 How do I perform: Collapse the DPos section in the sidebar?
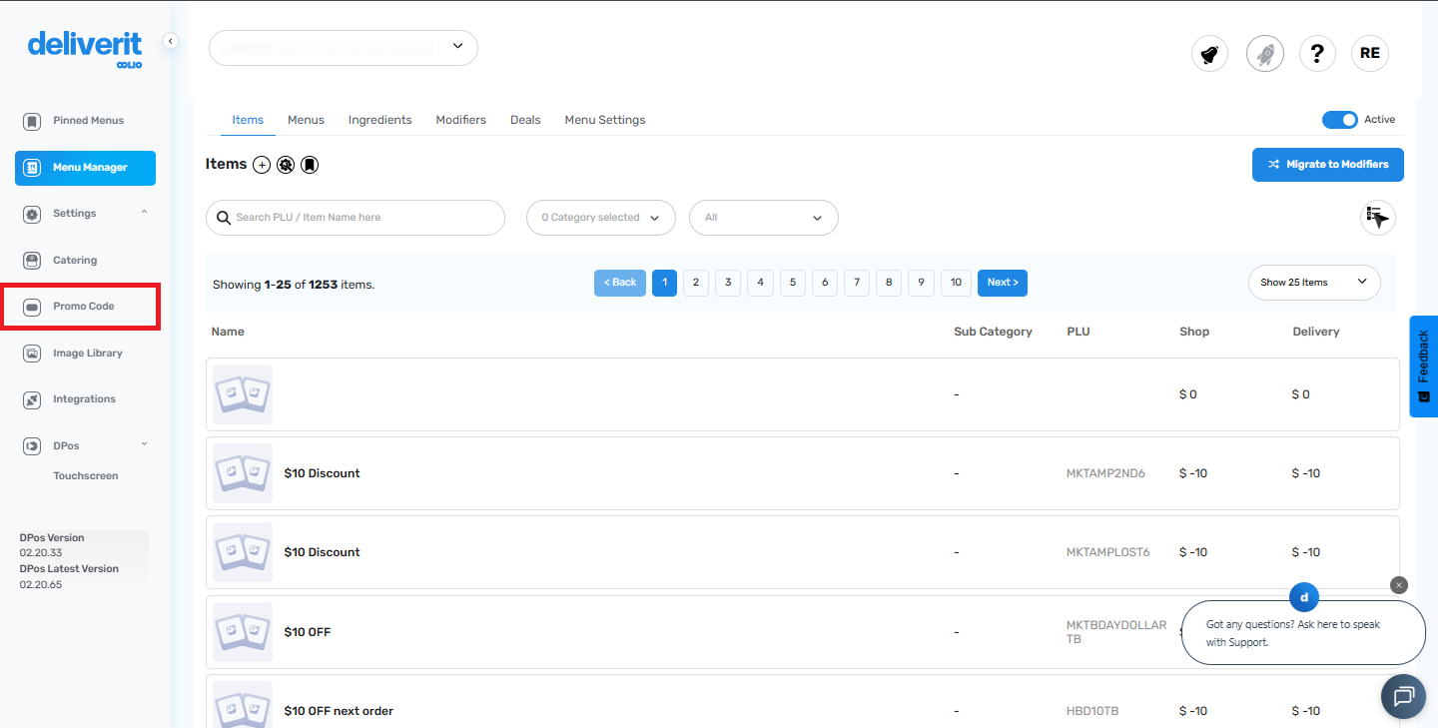[143, 445]
